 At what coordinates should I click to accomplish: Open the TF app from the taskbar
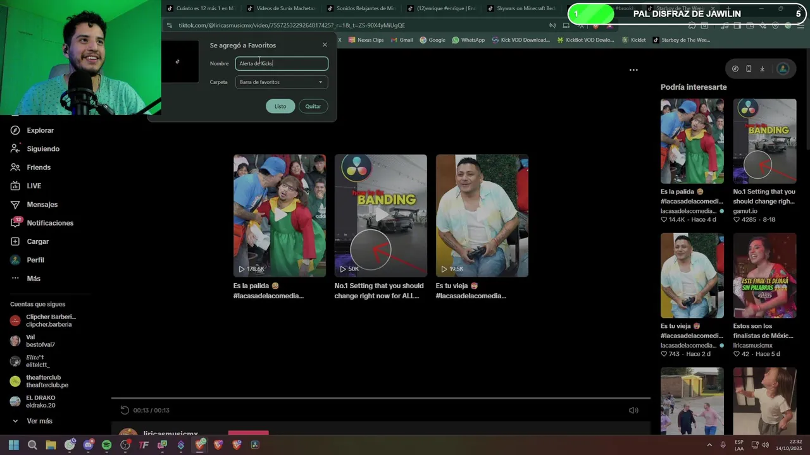pyautogui.click(x=144, y=445)
